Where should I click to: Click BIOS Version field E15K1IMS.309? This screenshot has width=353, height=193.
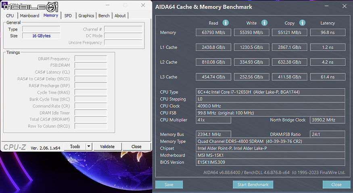click(x=270, y=162)
